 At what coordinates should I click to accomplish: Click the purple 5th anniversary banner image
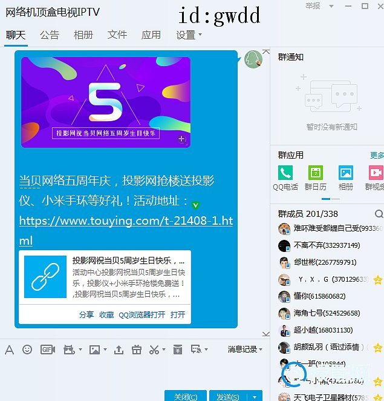(106, 102)
